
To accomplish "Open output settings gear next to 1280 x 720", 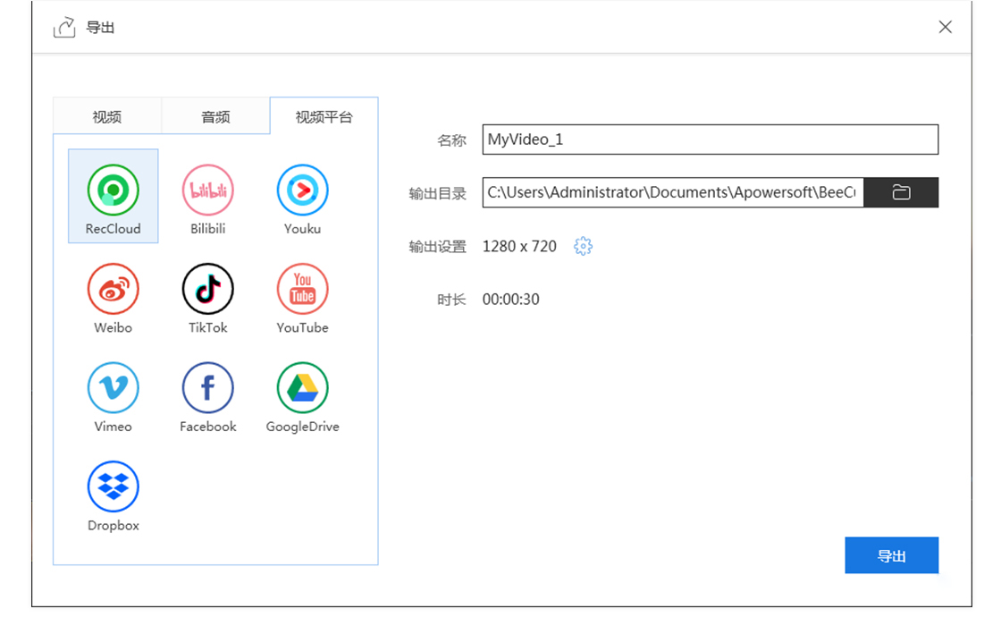I will pyautogui.click(x=583, y=246).
